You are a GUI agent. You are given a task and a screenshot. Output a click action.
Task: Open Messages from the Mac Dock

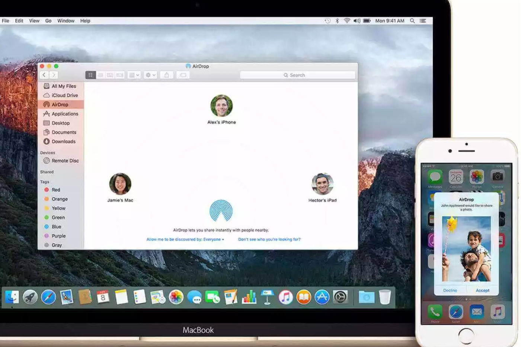[194, 297]
